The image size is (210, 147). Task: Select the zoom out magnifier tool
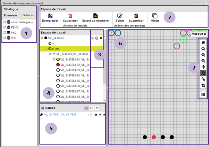(203, 61)
